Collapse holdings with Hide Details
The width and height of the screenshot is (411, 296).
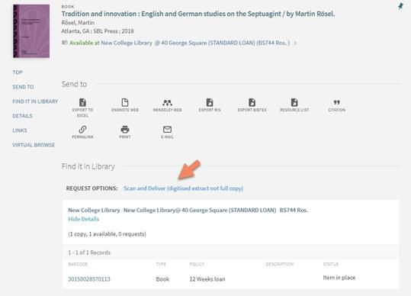[84, 219]
